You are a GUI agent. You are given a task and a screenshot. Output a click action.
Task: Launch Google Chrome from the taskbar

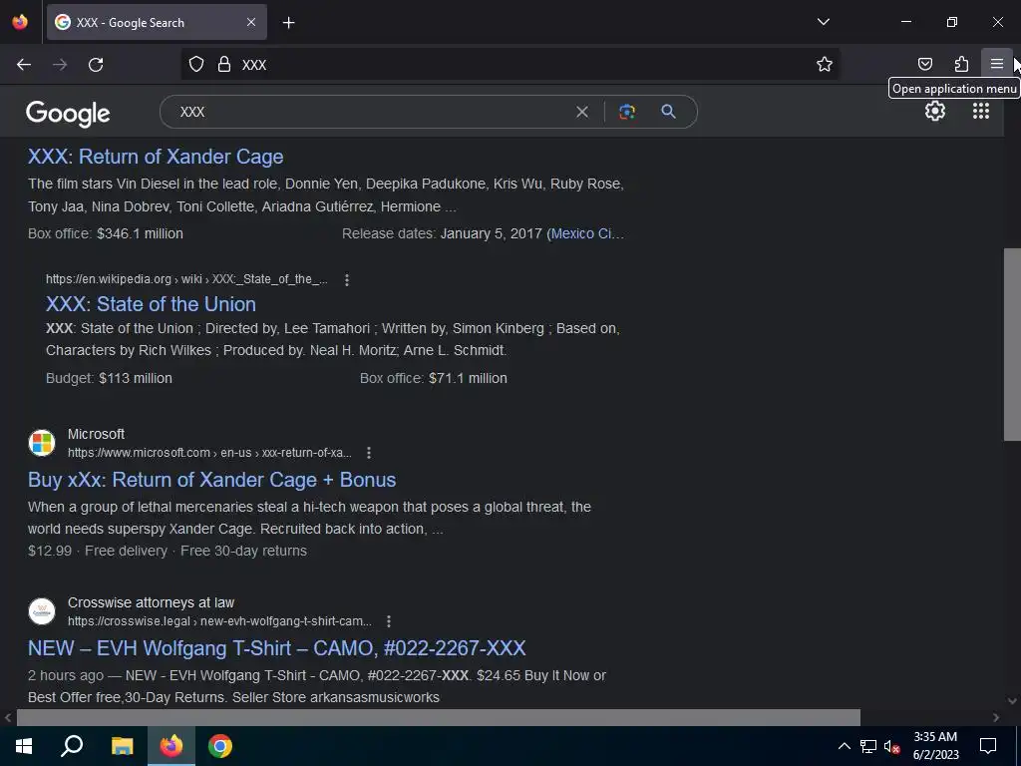point(220,746)
